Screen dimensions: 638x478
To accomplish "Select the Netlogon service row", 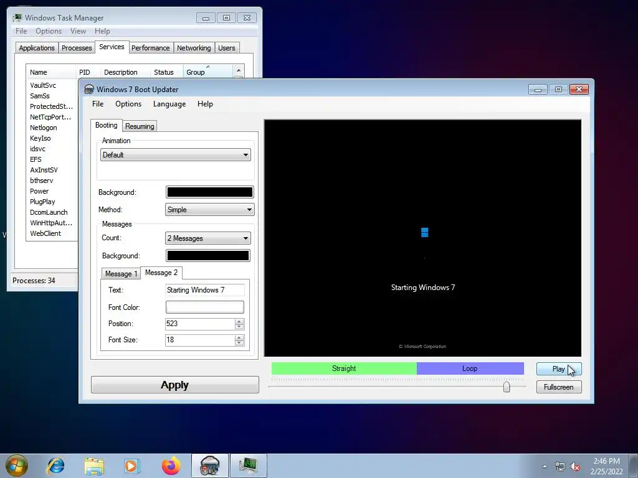I will [x=52, y=128].
